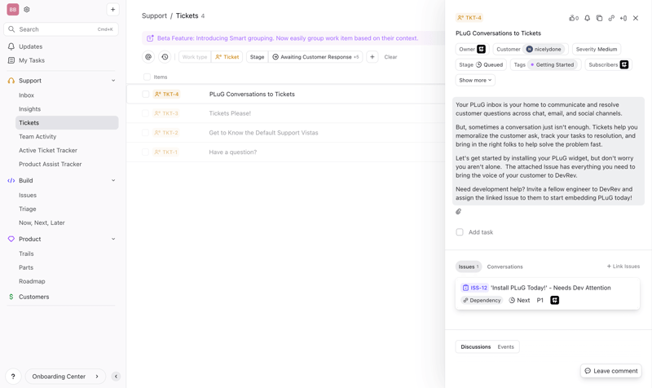Click the Subscribers avatar icon
The width and height of the screenshot is (652, 388).
[x=624, y=64]
